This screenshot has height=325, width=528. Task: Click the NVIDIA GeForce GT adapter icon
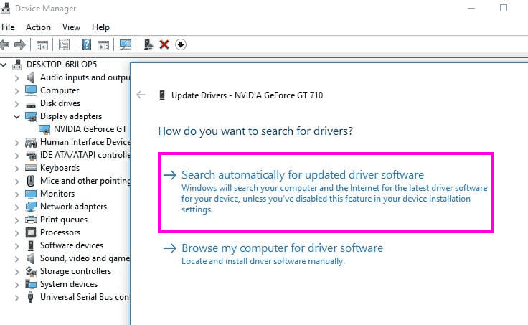point(44,129)
